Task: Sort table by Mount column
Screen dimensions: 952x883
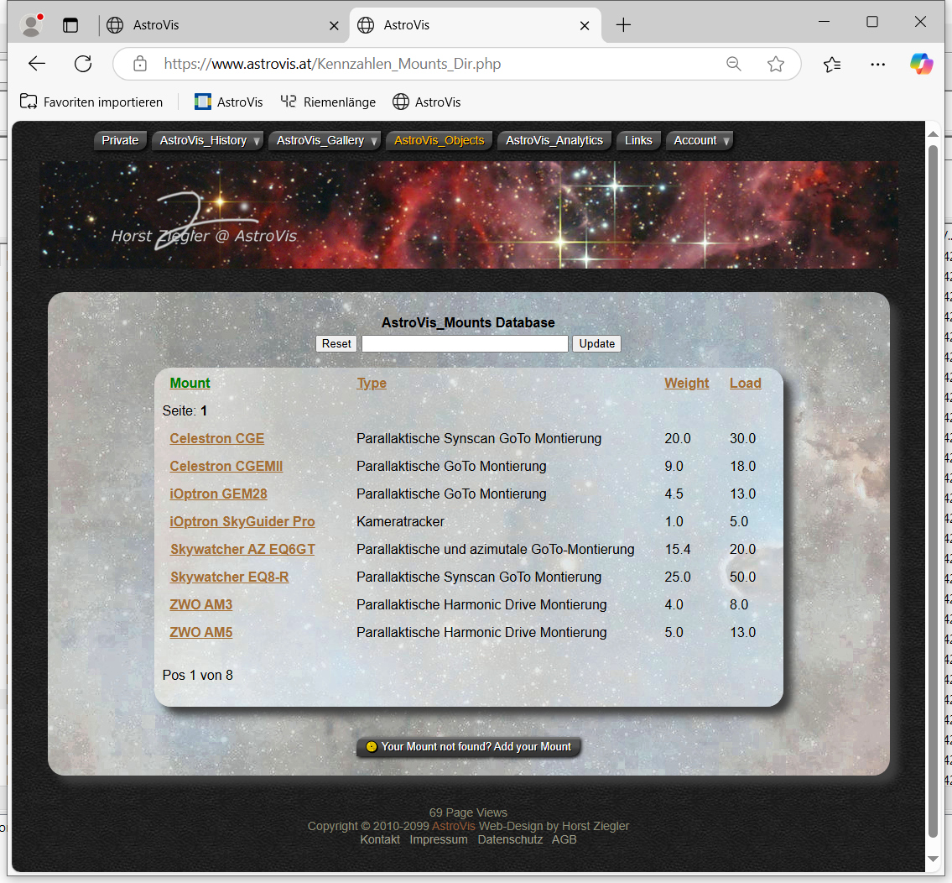Action: (190, 383)
